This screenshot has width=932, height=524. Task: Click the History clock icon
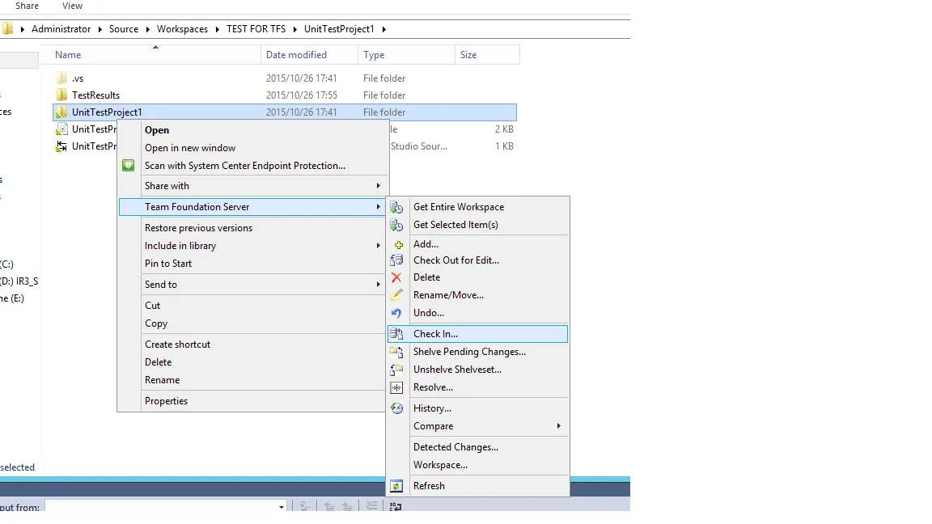(x=396, y=408)
